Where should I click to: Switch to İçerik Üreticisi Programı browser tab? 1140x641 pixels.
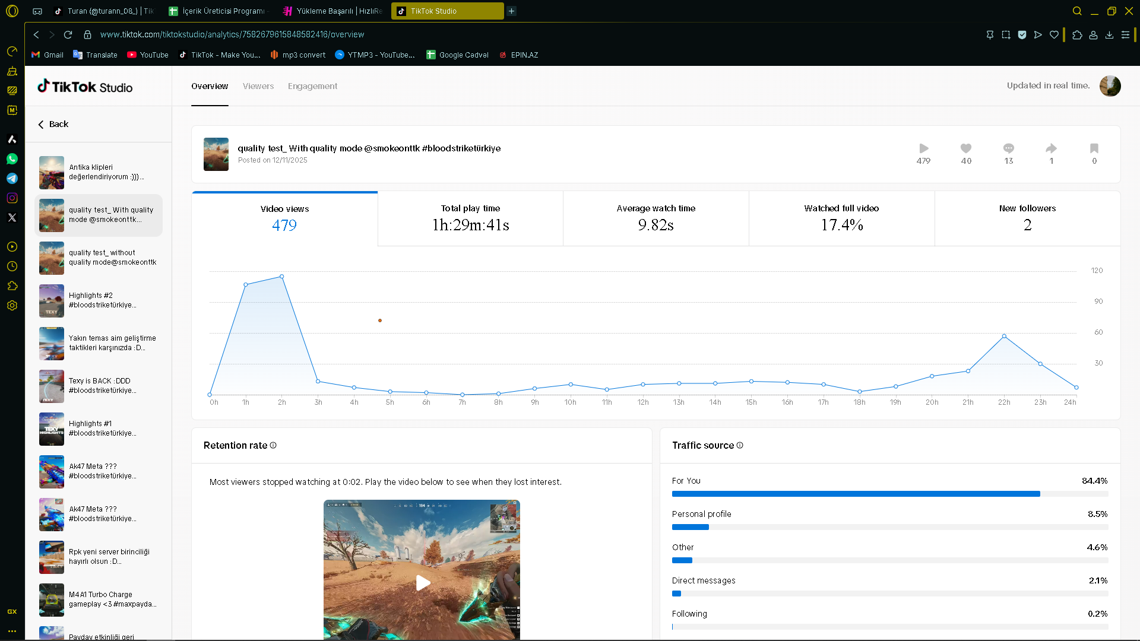(218, 11)
